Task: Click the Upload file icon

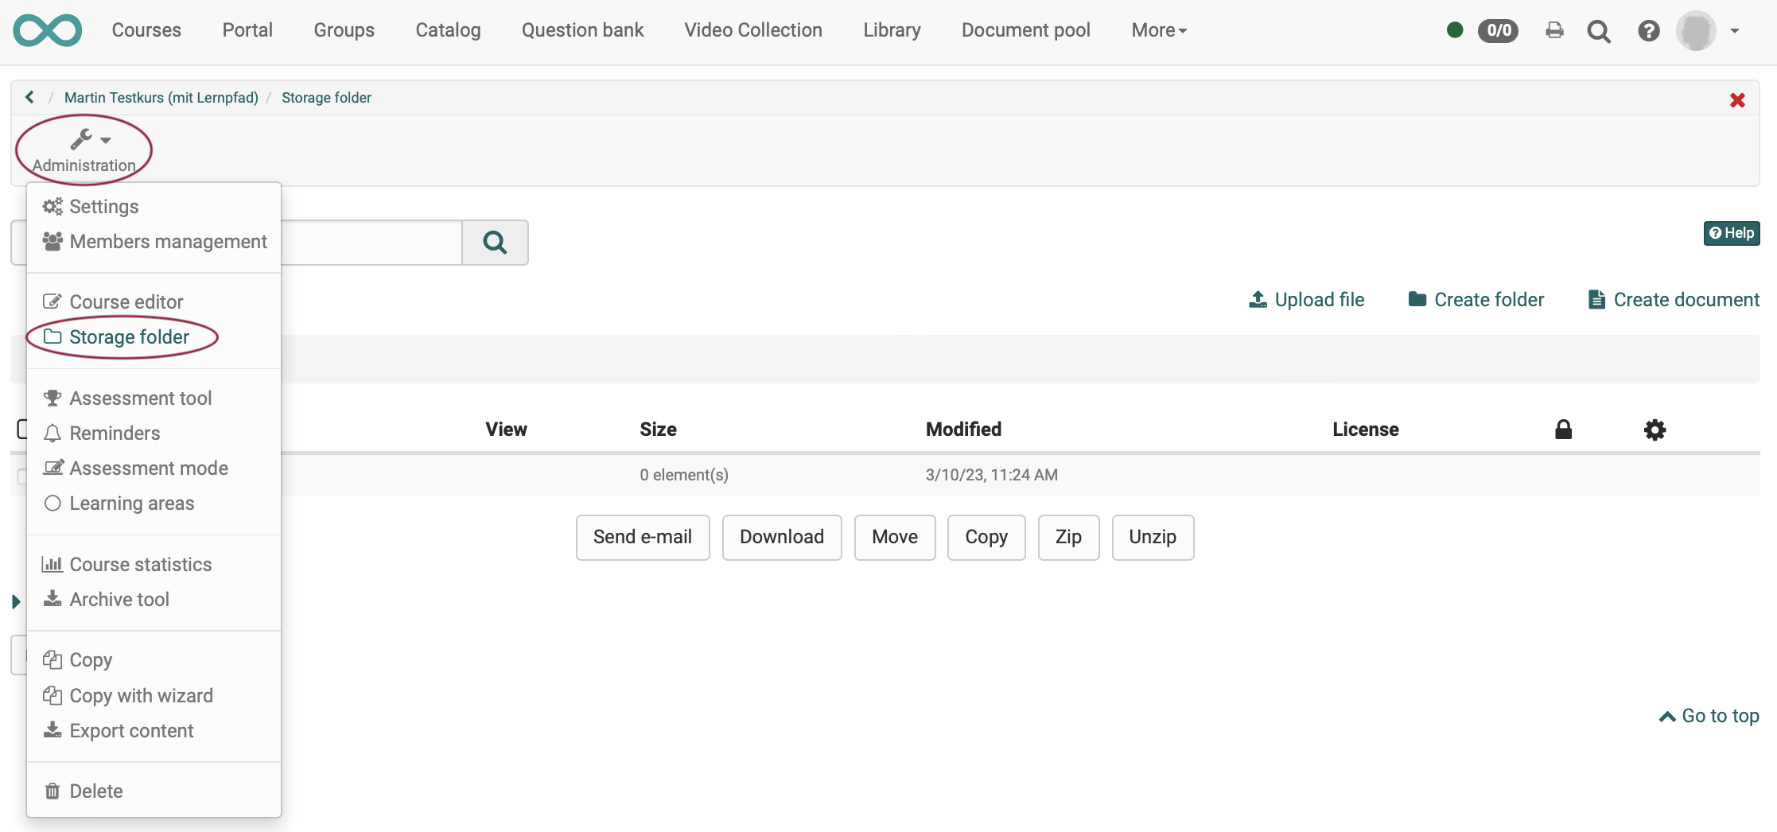Action: point(1258,299)
